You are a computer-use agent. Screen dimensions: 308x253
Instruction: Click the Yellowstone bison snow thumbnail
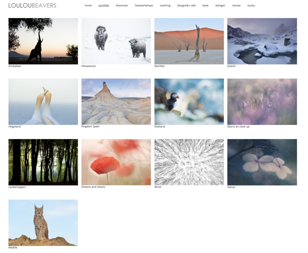(x=116, y=41)
